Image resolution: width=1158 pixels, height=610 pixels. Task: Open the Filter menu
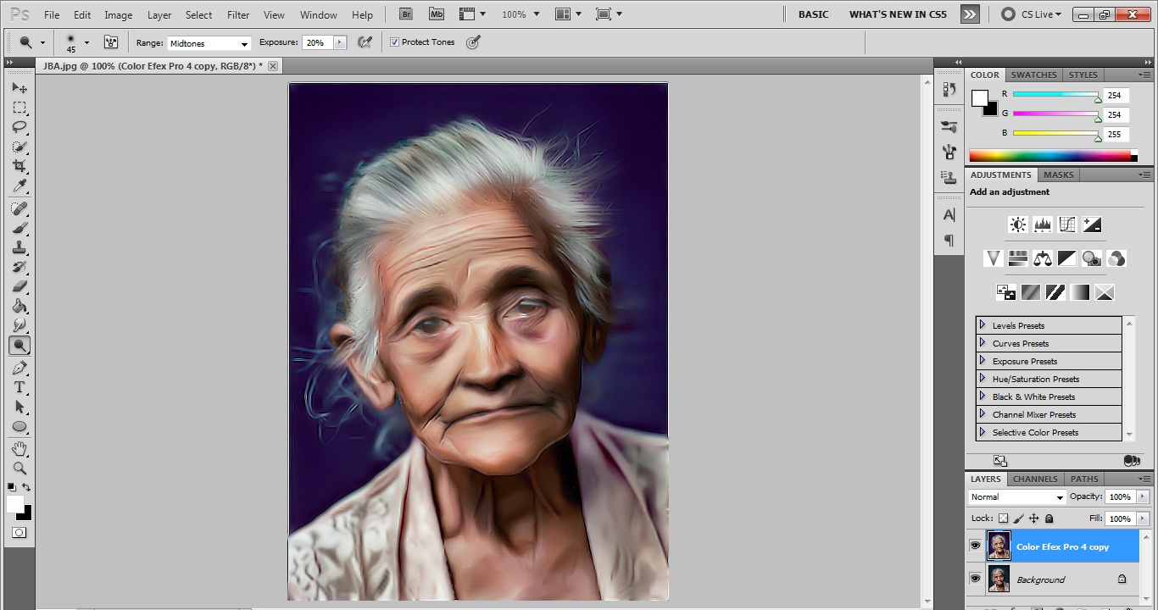(x=238, y=15)
